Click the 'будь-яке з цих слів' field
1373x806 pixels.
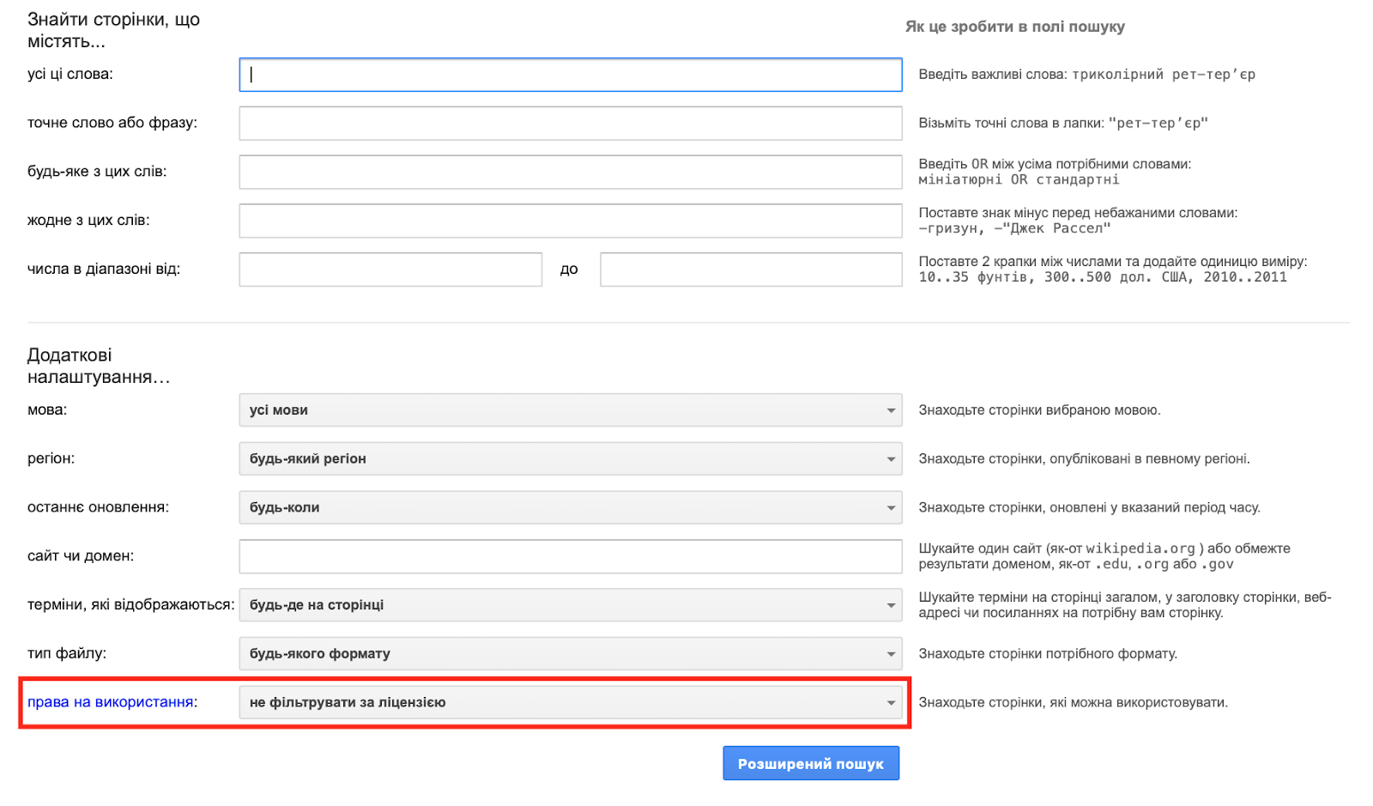click(571, 172)
